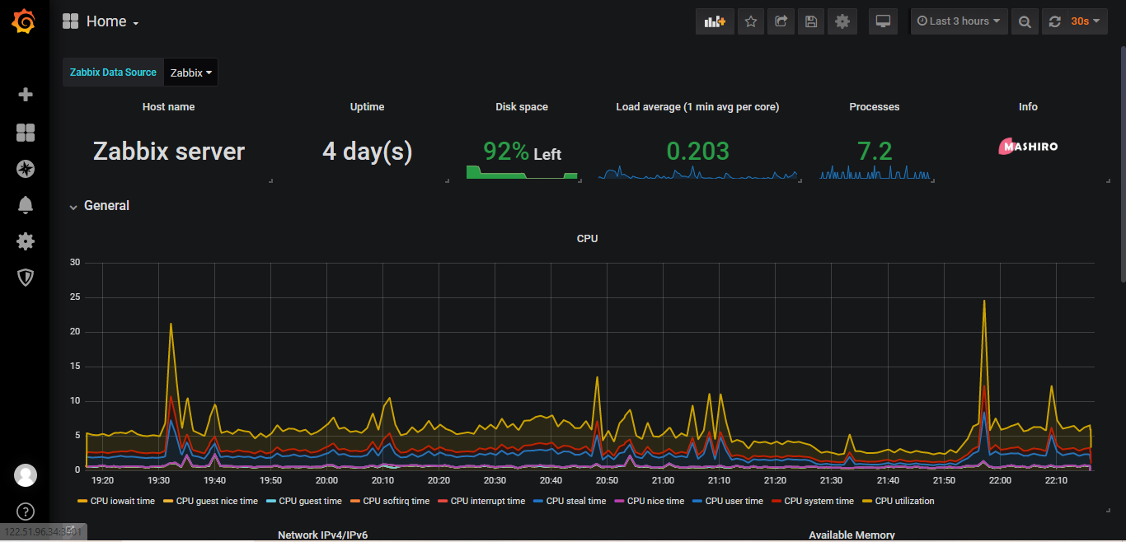Screen dimensions: 1126x542
Task: Refresh the dashboard now
Action: pos(1054,21)
